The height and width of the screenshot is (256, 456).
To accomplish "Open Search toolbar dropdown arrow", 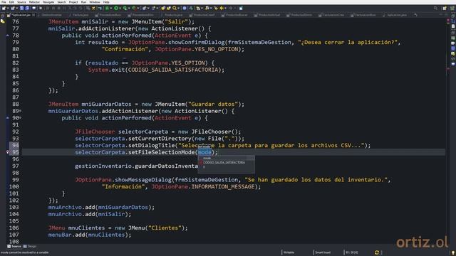I will click(178, 8).
